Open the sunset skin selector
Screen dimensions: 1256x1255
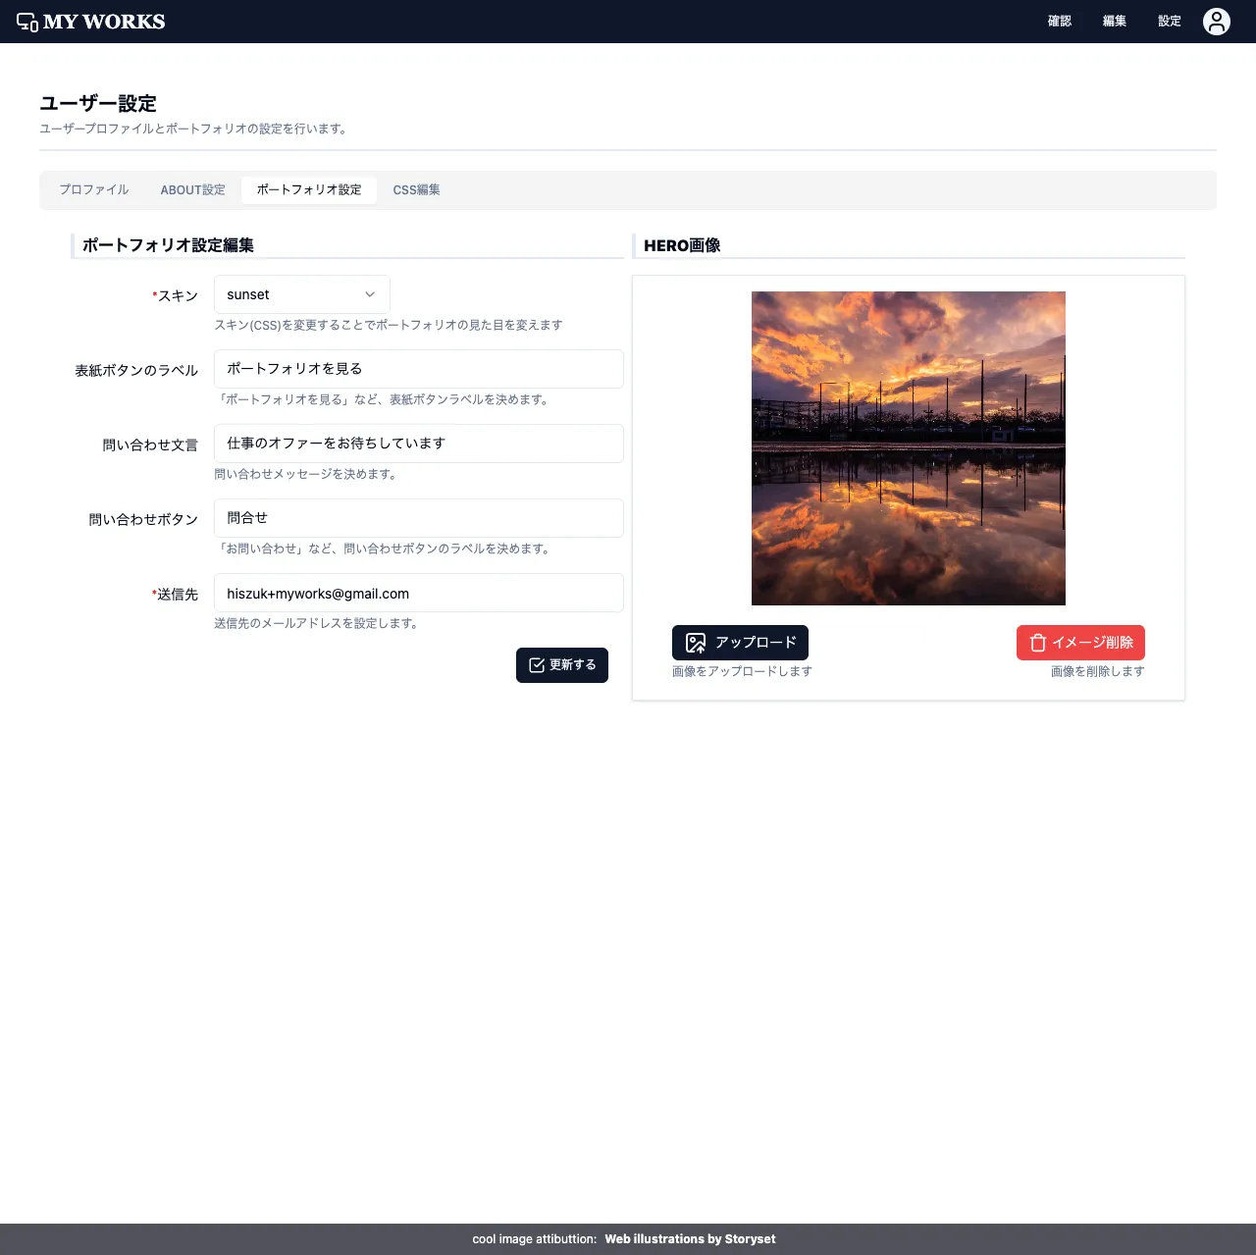[x=294, y=294]
